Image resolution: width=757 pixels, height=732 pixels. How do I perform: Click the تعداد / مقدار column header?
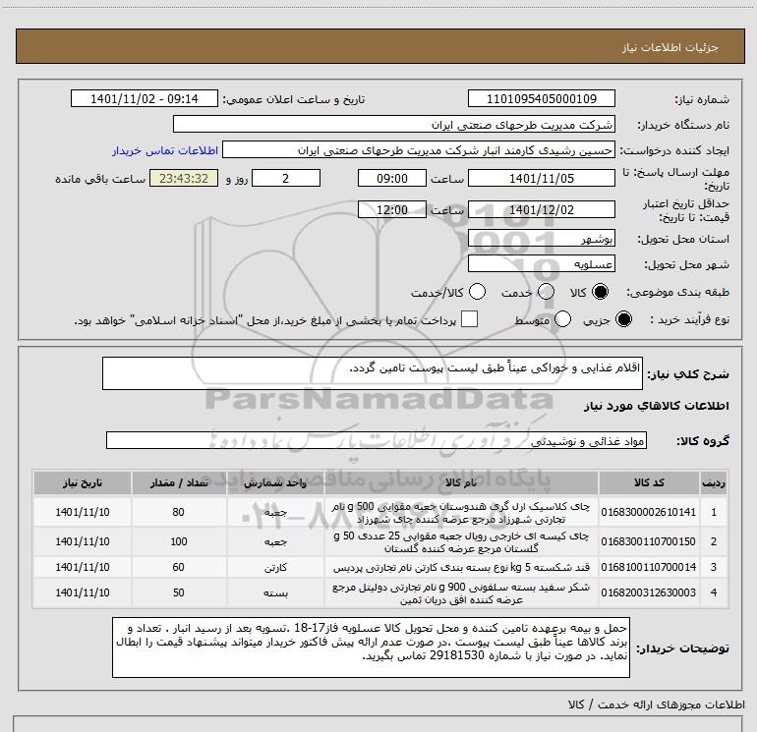[179, 482]
